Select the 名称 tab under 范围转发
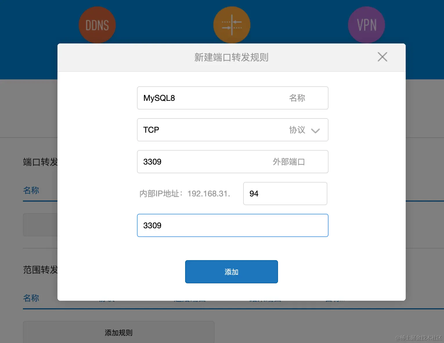The image size is (444, 343). point(31,298)
